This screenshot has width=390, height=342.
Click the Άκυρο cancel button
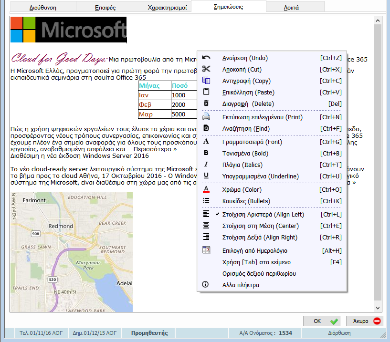point(365,321)
